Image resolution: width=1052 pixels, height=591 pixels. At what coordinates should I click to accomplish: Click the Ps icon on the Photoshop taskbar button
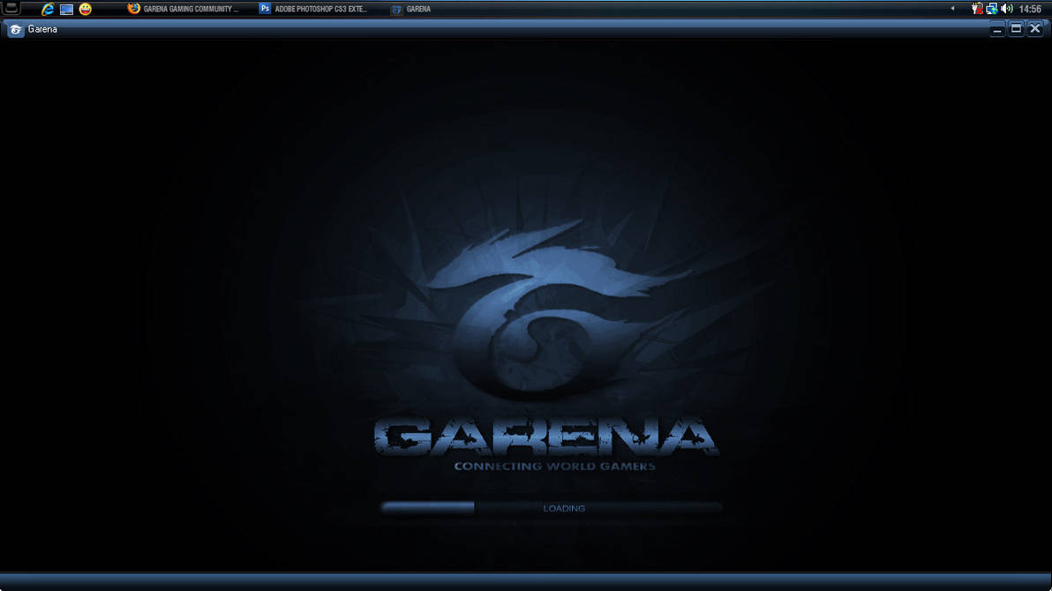[x=264, y=9]
